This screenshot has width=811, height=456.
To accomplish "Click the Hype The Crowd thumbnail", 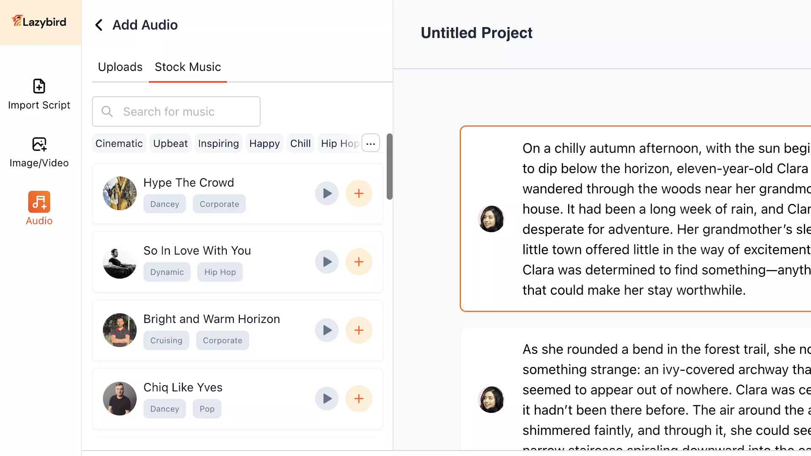I will (120, 193).
